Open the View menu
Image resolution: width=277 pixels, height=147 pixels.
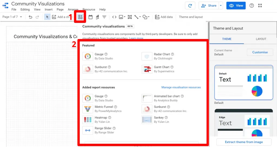tap(37, 9)
